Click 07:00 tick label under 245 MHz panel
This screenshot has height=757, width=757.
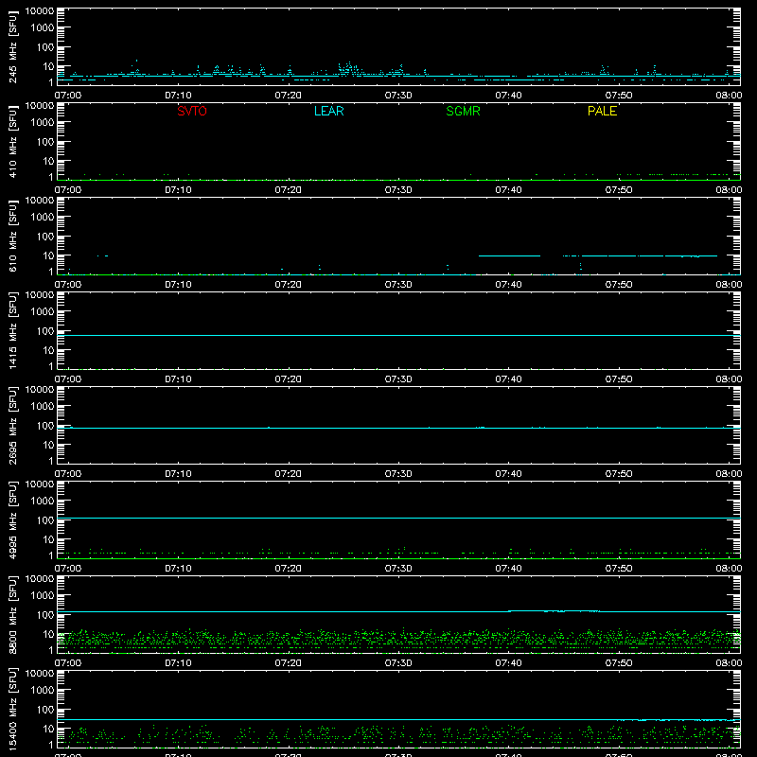tap(68, 96)
